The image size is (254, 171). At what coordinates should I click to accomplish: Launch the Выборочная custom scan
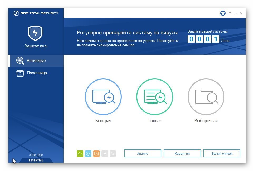(x=206, y=97)
